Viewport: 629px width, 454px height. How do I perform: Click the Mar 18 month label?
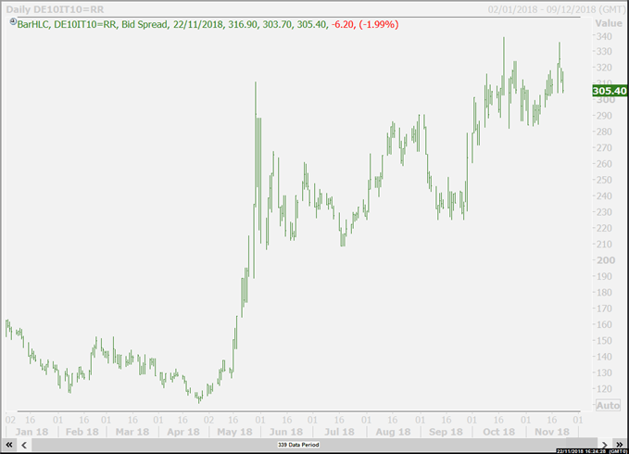coord(132,432)
